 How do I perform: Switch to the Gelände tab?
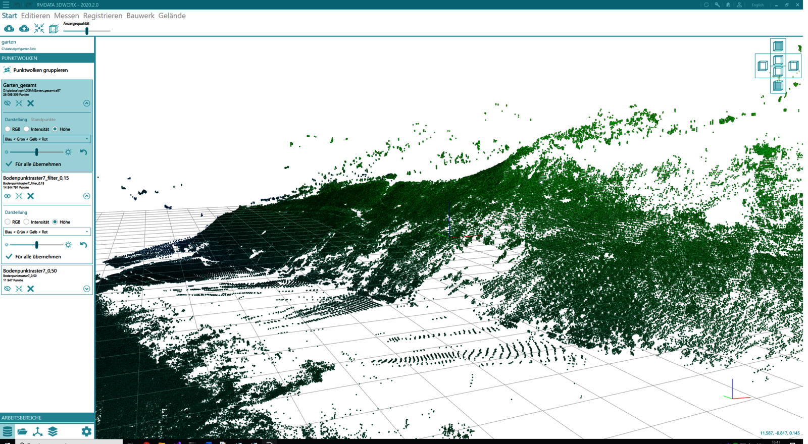pos(172,16)
